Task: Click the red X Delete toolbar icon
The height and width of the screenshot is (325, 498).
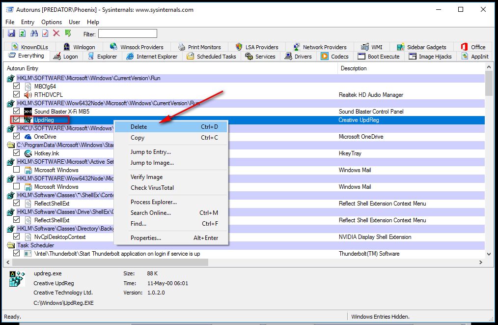Action: coord(56,33)
